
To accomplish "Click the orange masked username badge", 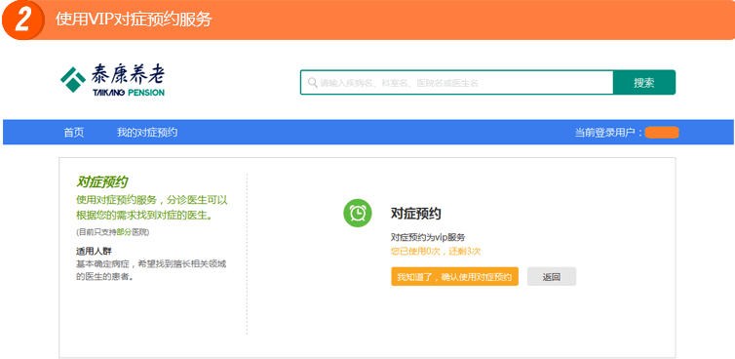I will tap(662, 133).
